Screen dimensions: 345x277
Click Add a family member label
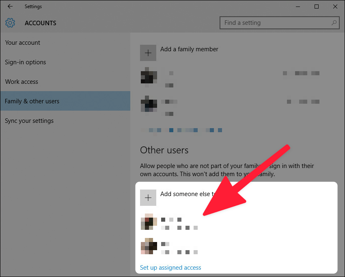[x=189, y=49]
